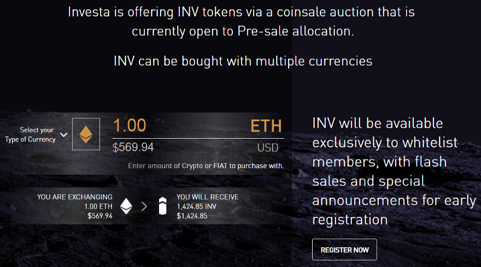Click the orange Ethereum currency icon box

point(86,134)
